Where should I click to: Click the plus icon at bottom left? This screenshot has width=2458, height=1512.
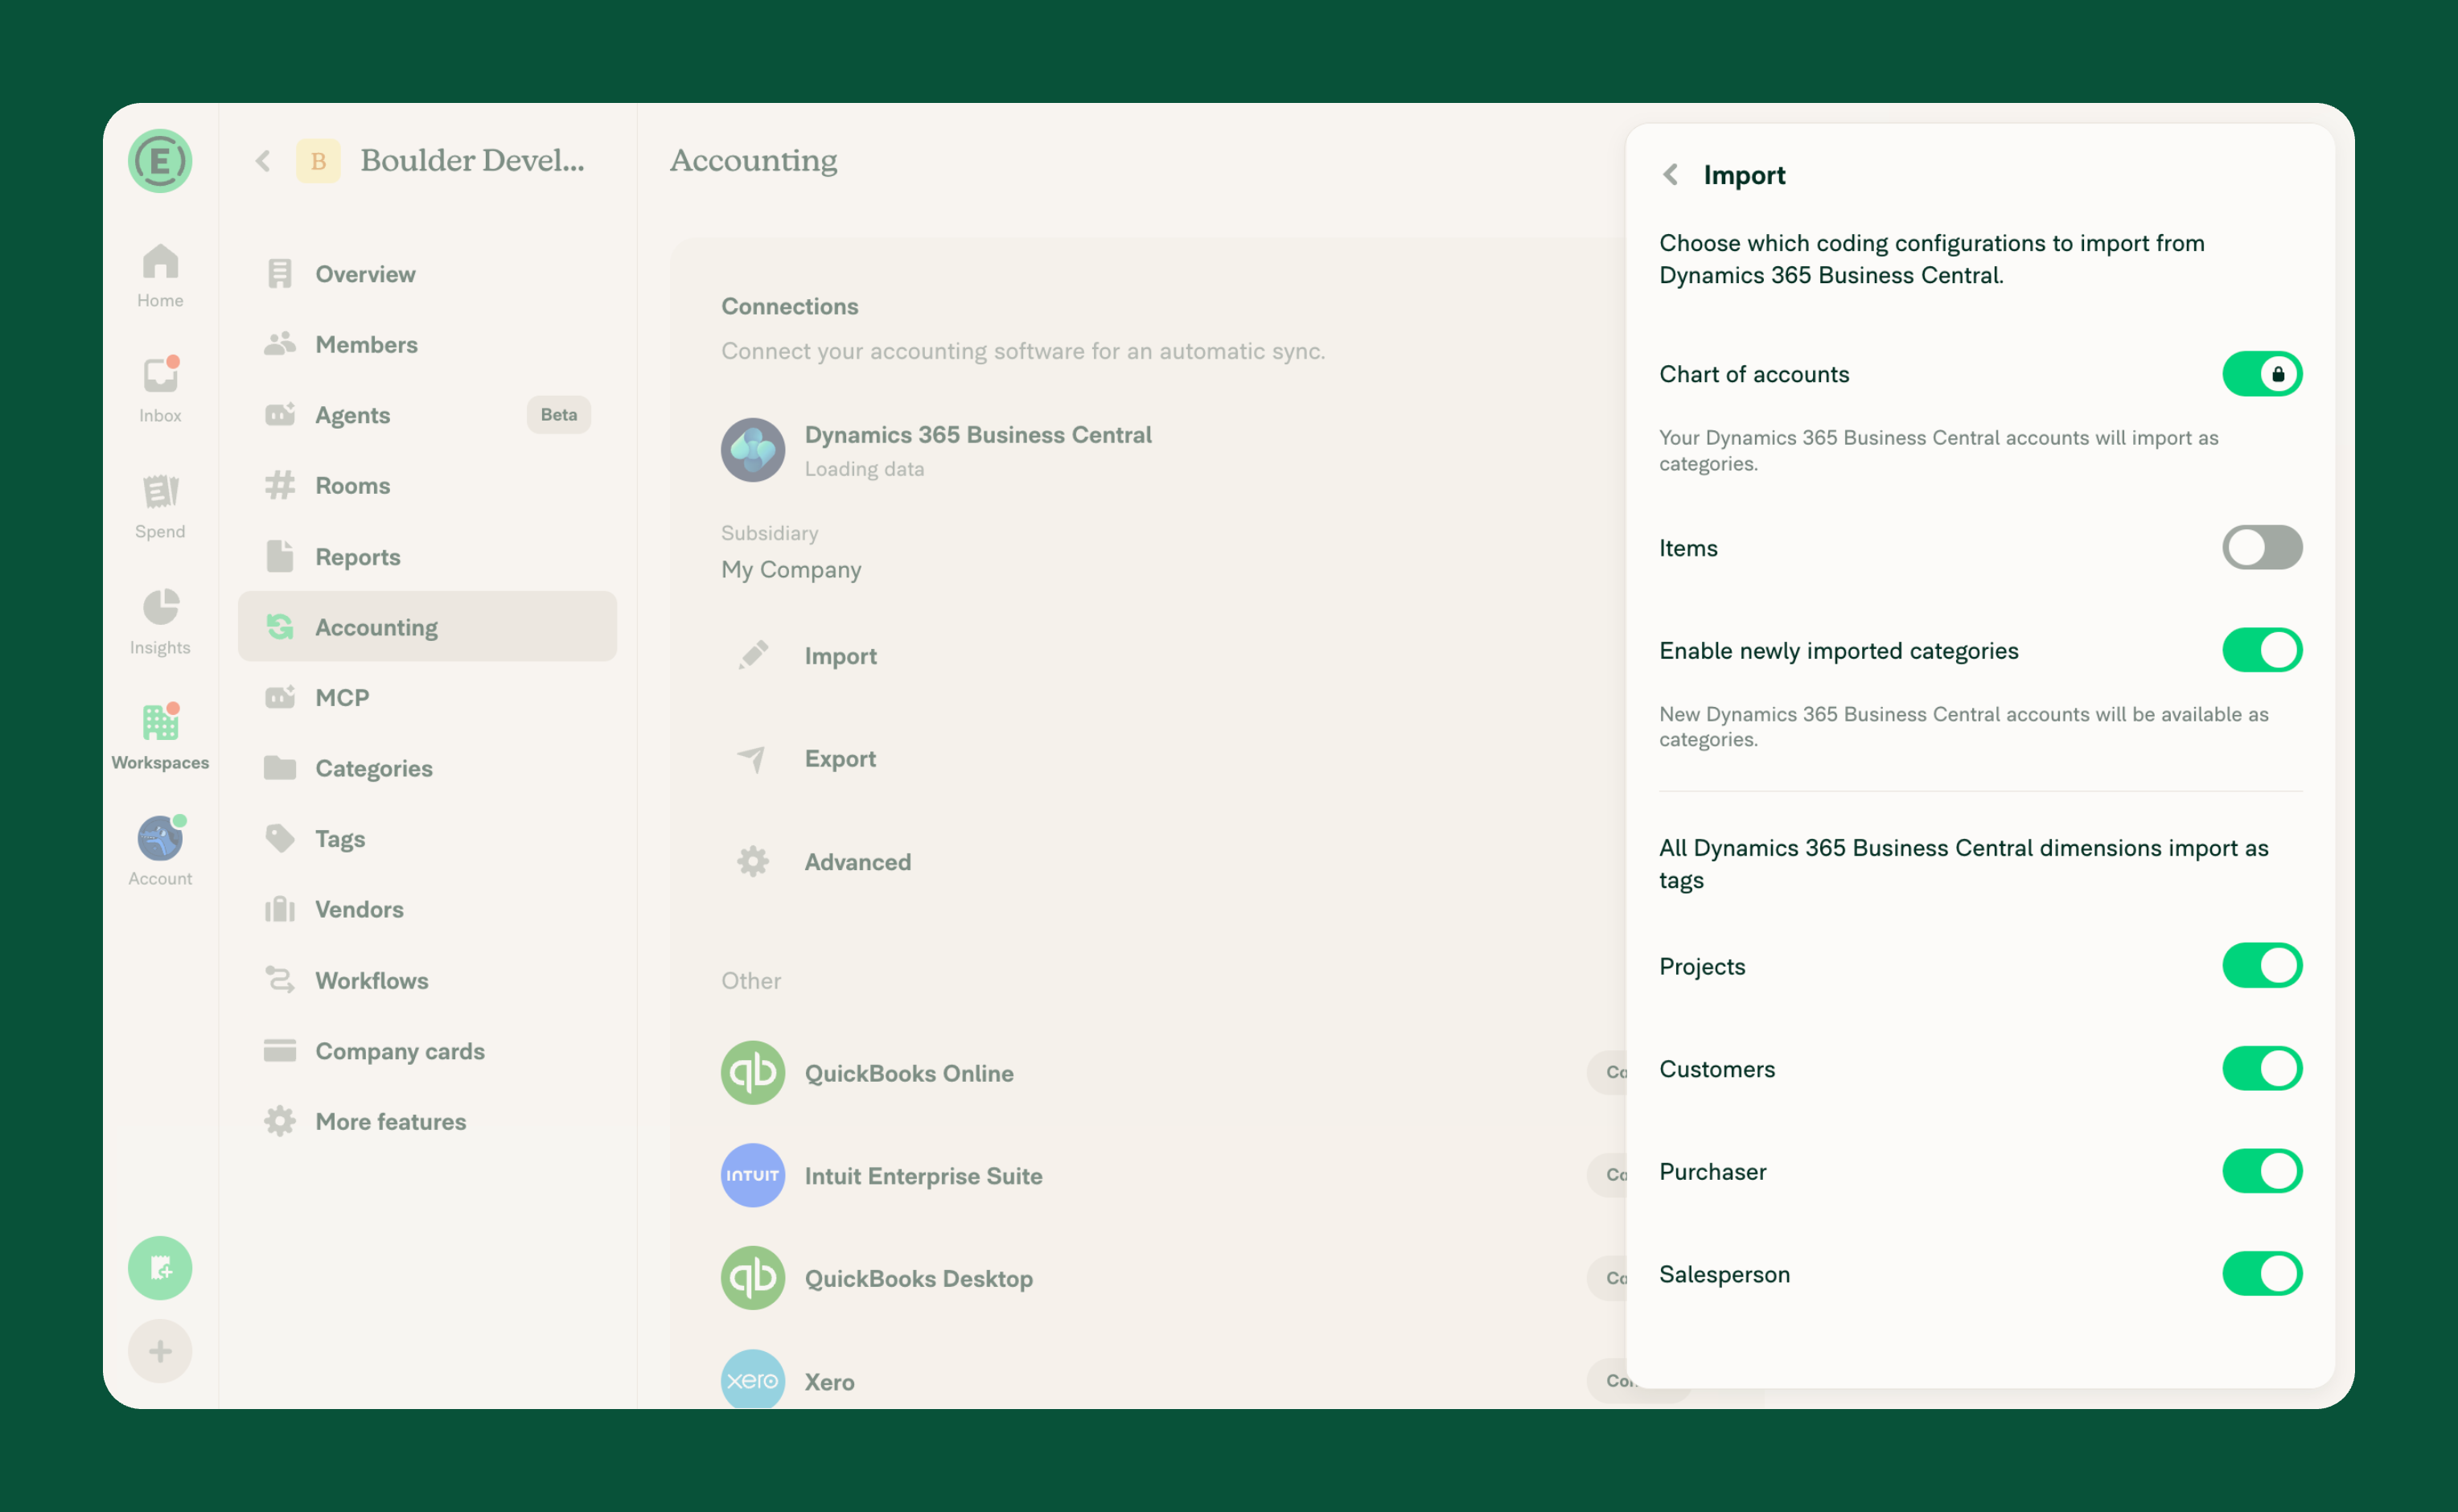coord(160,1352)
